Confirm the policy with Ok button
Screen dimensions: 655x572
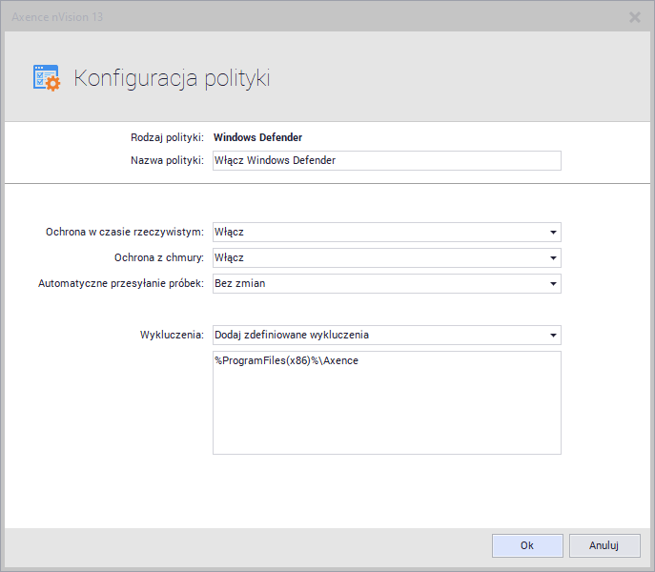[527, 545]
